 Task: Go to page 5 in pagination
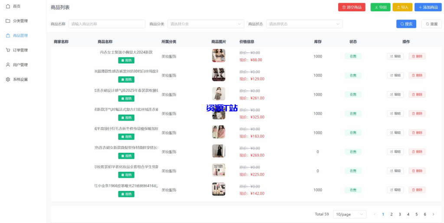pos(417,214)
